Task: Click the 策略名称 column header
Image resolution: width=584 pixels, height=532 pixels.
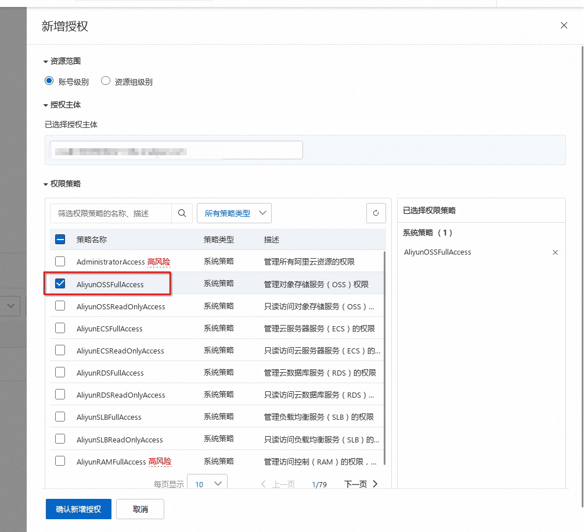Action: (x=91, y=240)
